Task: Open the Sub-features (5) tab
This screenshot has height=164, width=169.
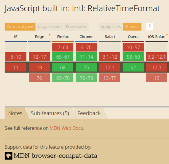Action: coord(50,113)
